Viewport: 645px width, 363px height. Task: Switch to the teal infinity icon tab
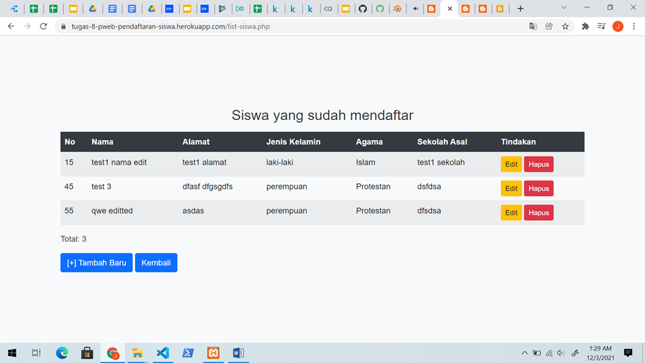click(x=240, y=9)
